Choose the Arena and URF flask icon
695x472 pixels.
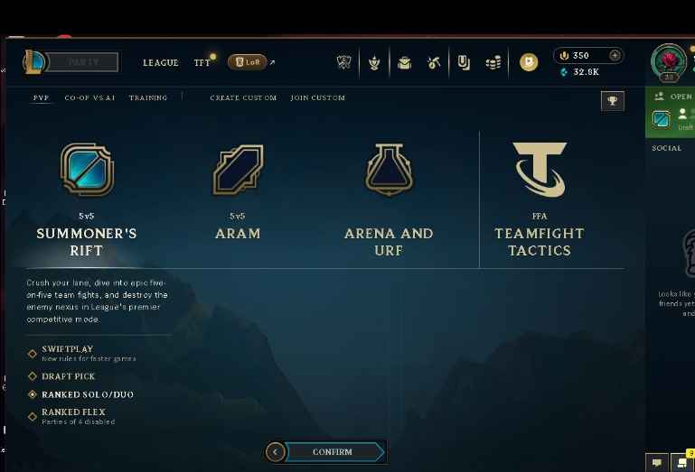(389, 170)
